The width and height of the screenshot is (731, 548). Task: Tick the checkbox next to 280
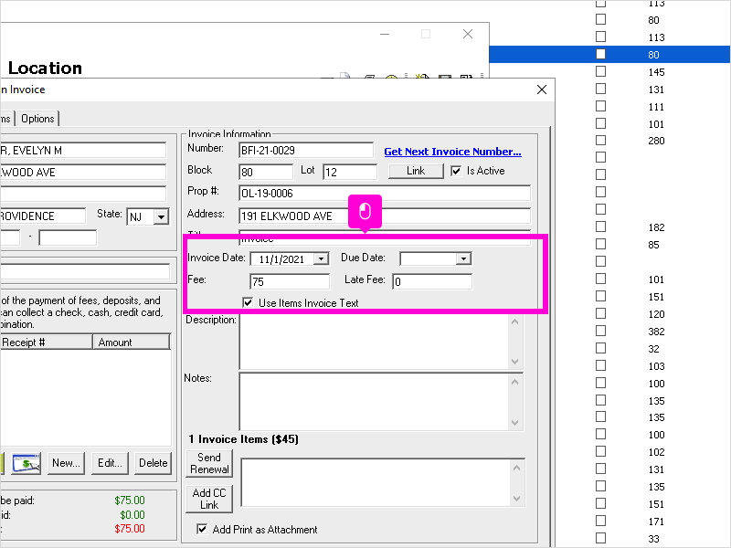[601, 141]
